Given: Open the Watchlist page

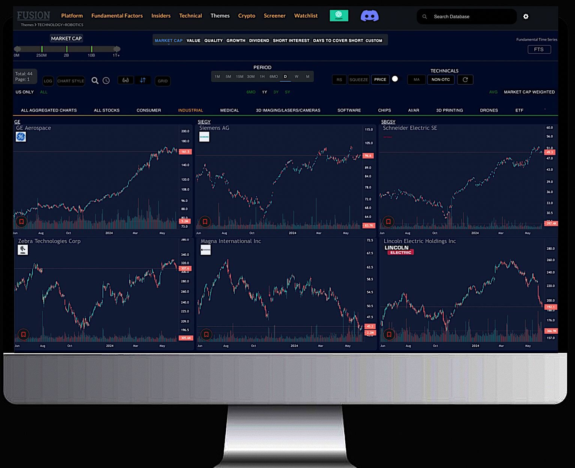Looking at the screenshot, I should (x=306, y=16).
